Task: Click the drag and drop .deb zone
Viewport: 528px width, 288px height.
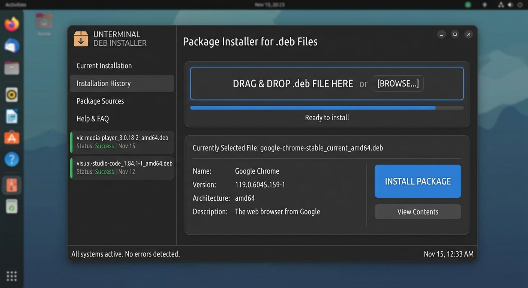Action: (x=327, y=84)
